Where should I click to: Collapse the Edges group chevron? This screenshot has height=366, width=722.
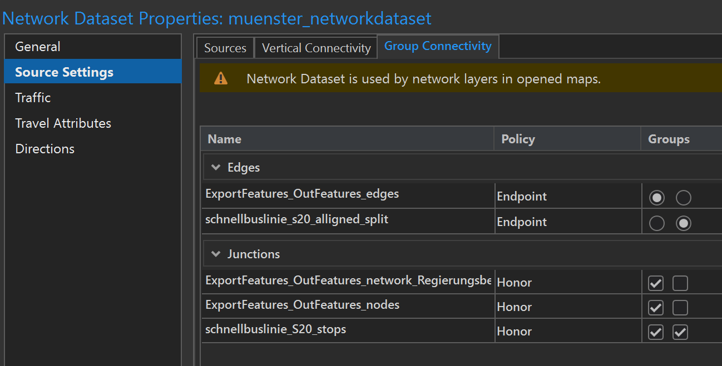point(216,167)
